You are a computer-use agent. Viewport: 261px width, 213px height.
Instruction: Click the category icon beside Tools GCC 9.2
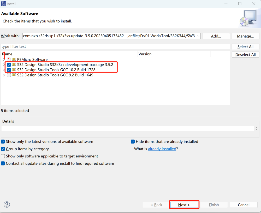pyautogui.click(x=14, y=75)
